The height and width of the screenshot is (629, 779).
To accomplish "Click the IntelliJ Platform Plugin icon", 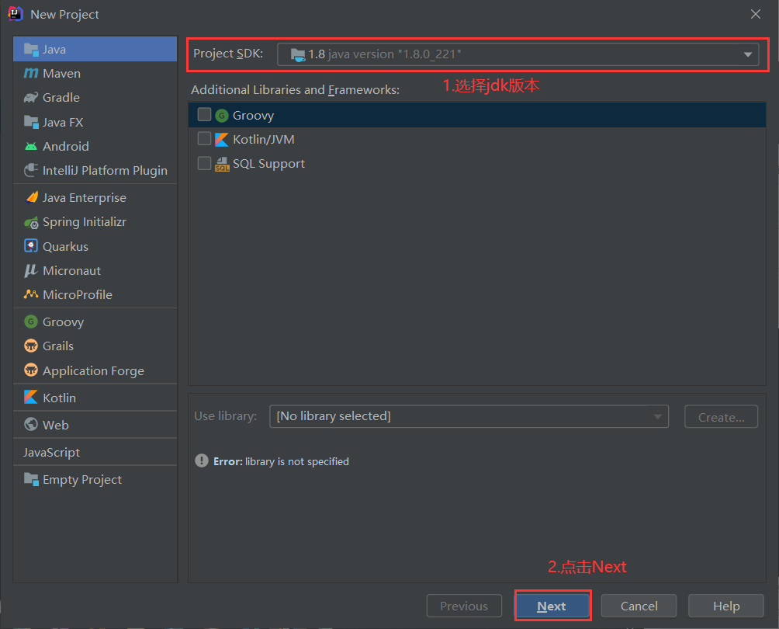I will [31, 170].
